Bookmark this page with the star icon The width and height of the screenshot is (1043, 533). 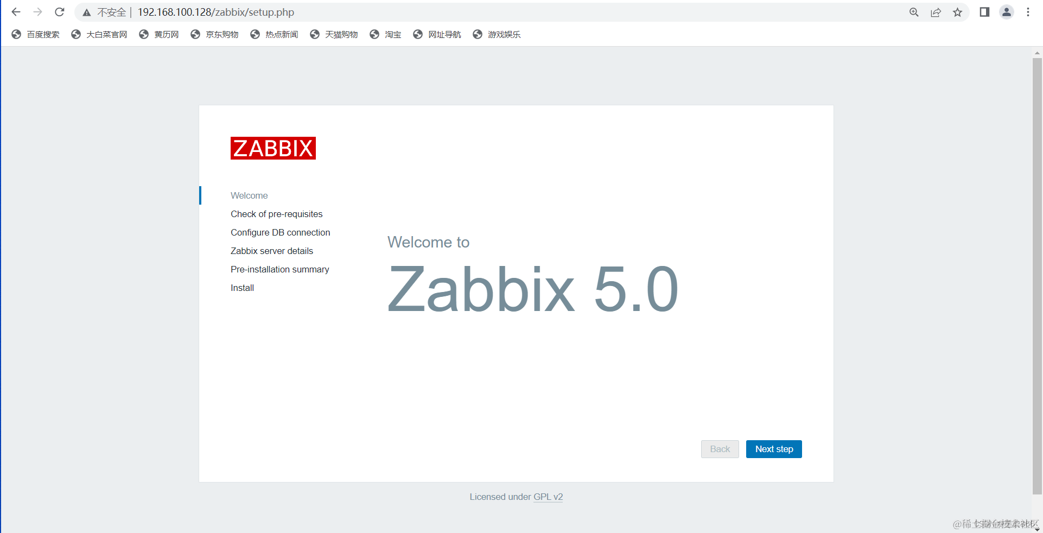[x=957, y=12]
